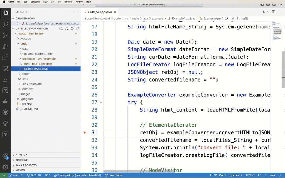Open the Manage gear settings icon
The image size is (285, 178).
(x=5, y=167)
